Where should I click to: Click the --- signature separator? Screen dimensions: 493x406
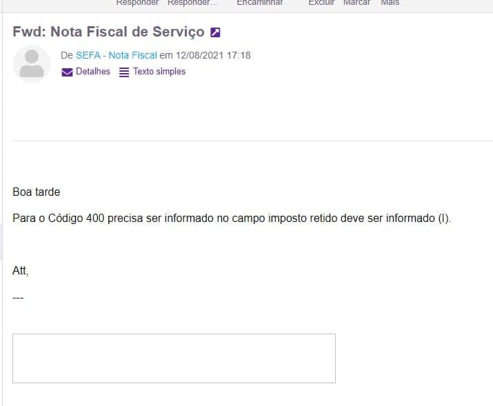pos(18,298)
